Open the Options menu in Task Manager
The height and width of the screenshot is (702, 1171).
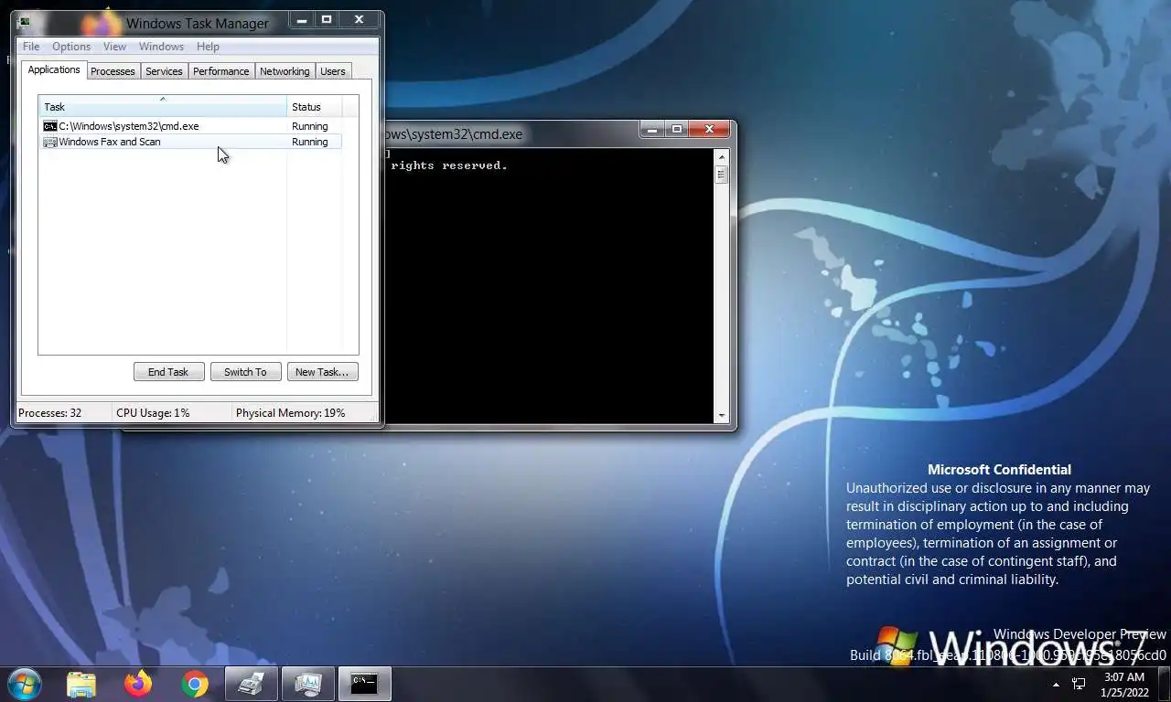(x=71, y=47)
